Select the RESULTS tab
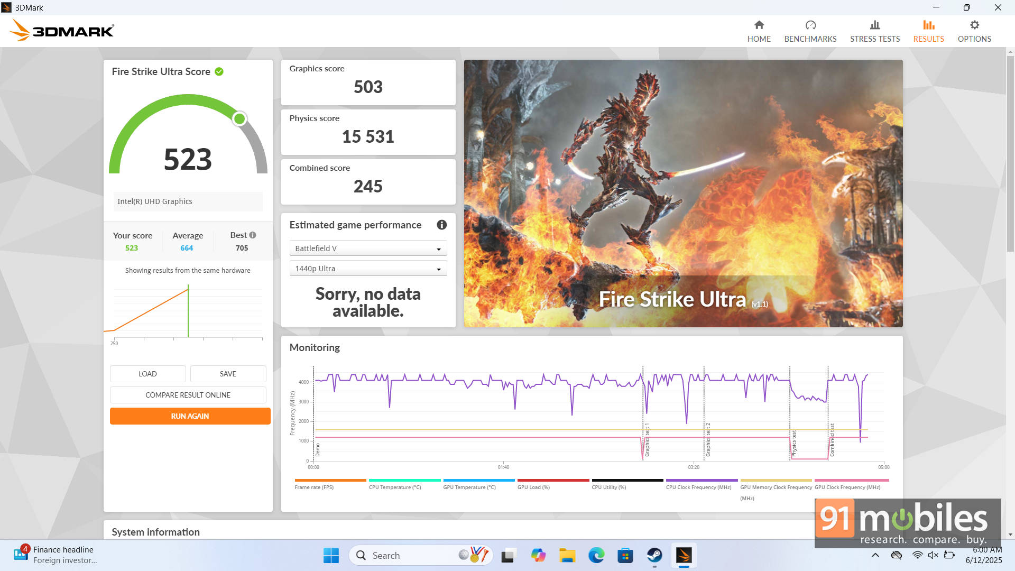This screenshot has width=1015, height=571. tap(928, 31)
